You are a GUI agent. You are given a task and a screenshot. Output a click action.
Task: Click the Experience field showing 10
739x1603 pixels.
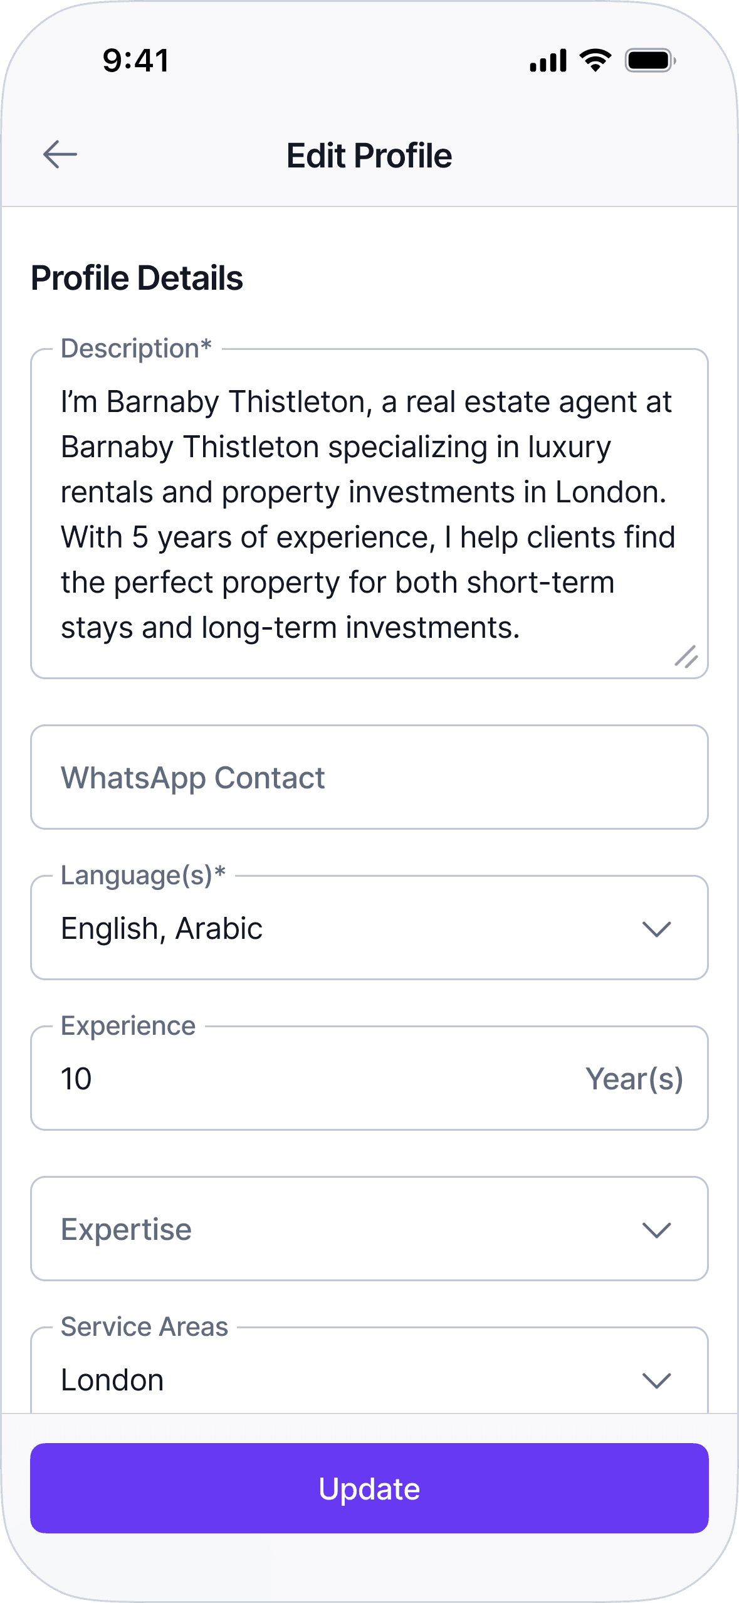[369, 1078]
